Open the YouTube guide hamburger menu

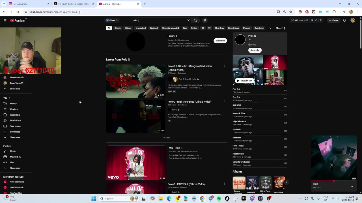[x=5, y=20]
